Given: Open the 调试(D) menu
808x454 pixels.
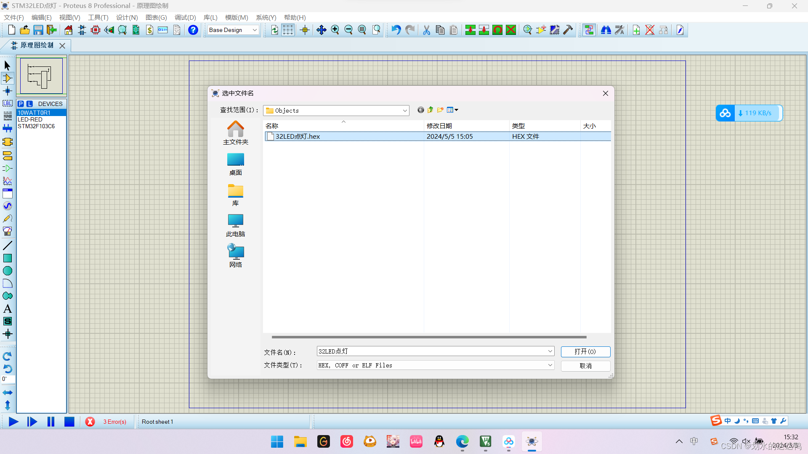Looking at the screenshot, I should (x=185, y=17).
